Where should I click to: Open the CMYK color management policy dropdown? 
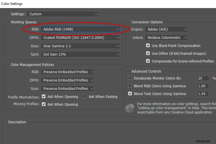pyautogui.click(x=67, y=80)
